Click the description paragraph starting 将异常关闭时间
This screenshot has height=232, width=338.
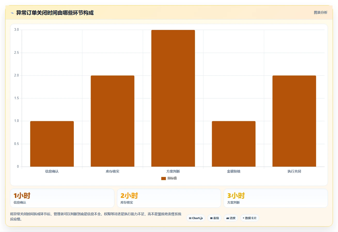(x=96, y=216)
